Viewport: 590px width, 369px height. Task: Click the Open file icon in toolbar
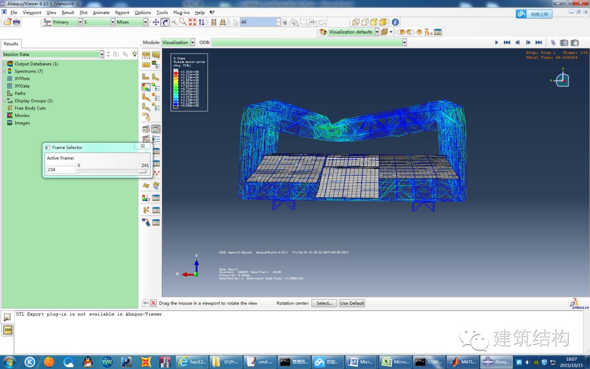coord(7,22)
